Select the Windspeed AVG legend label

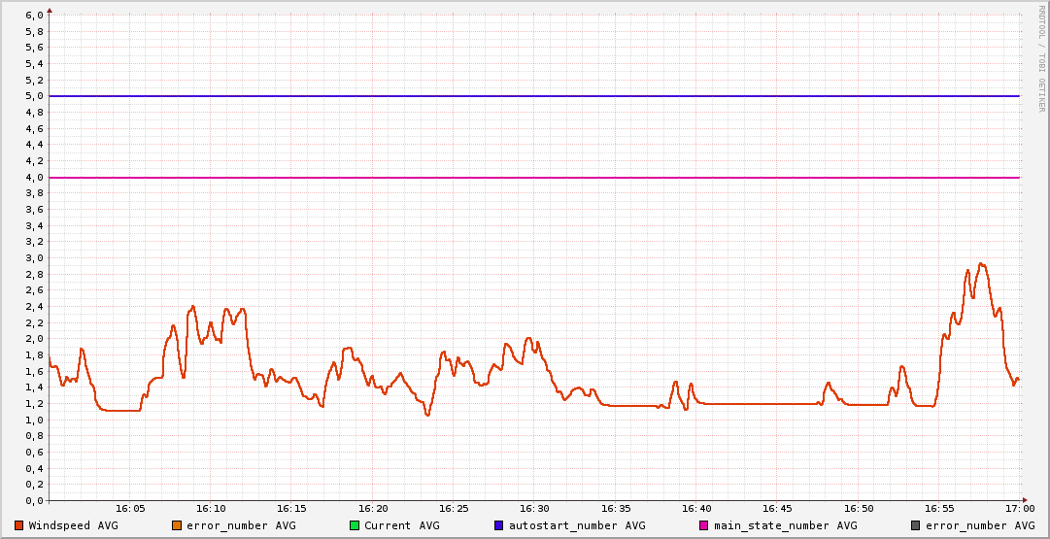[73, 525]
